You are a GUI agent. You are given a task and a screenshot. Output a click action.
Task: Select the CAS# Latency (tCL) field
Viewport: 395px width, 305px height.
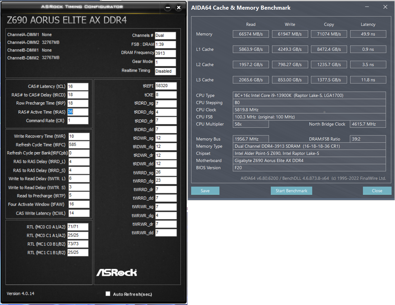(x=78, y=86)
